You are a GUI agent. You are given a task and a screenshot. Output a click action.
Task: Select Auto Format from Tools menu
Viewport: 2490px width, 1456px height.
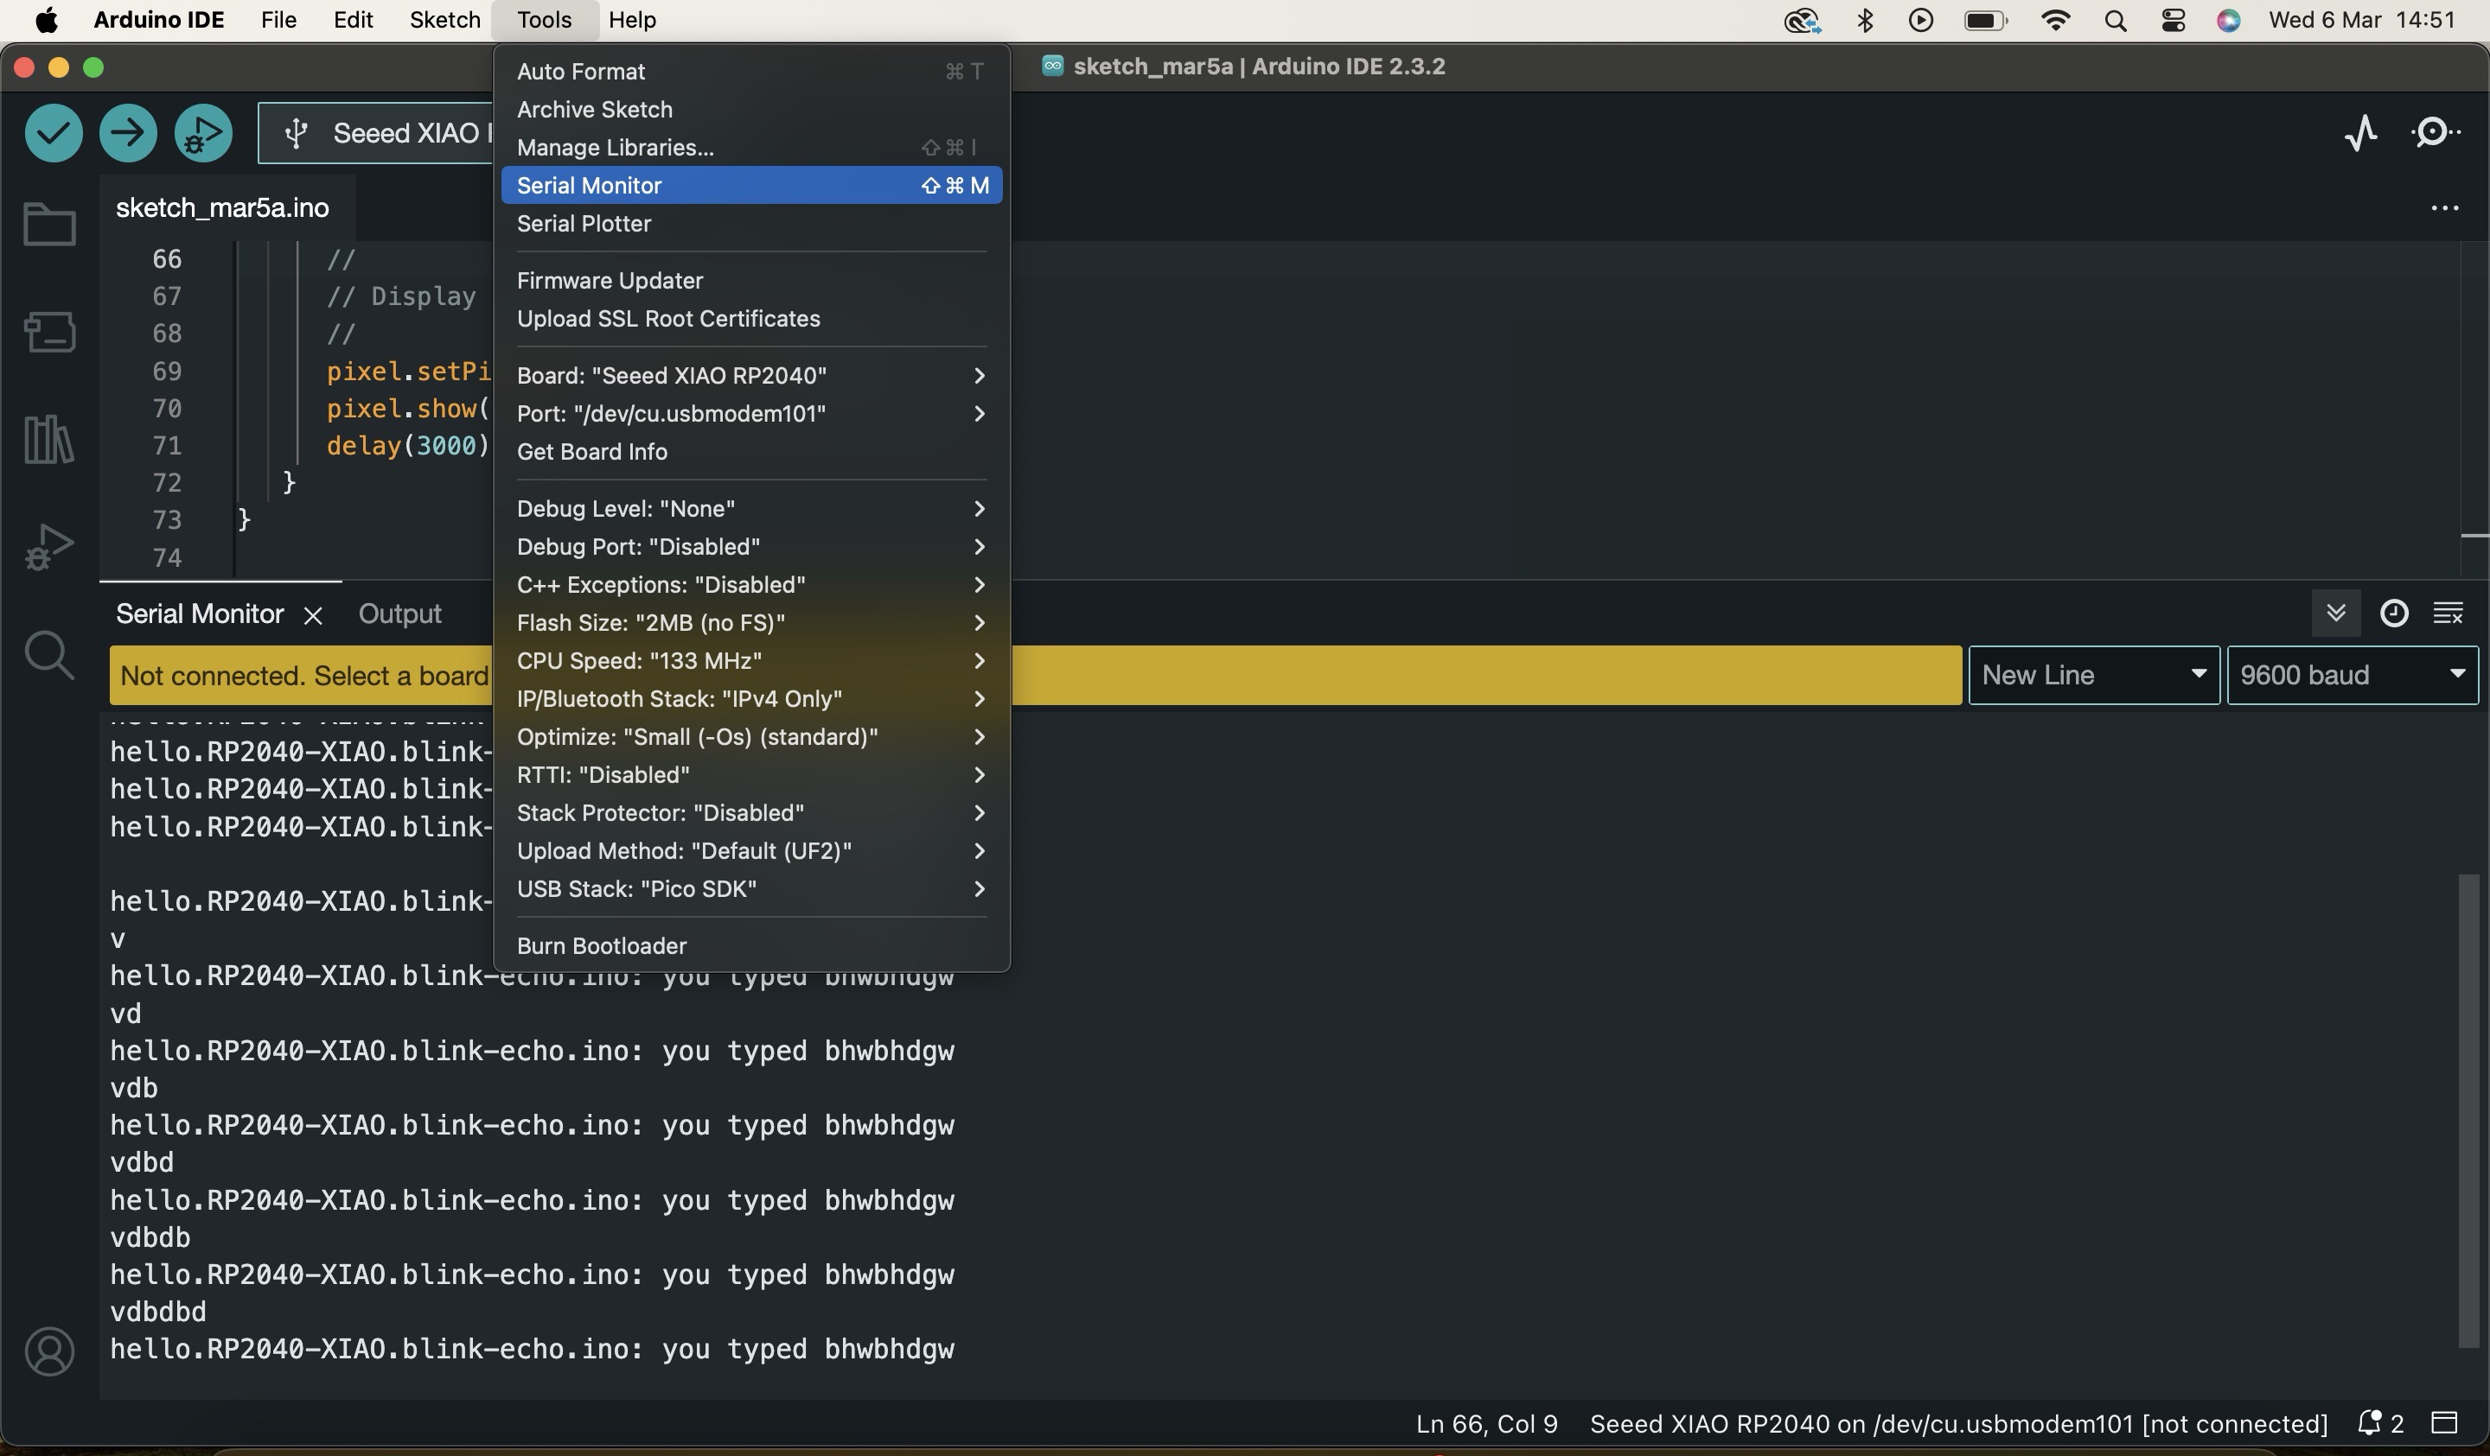(x=751, y=71)
